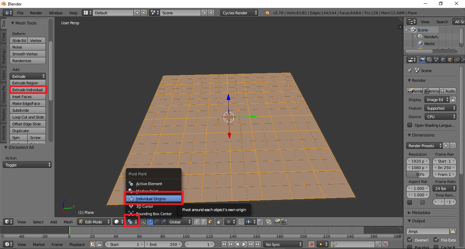Enable the translate manipulator arrow icon
Screen dimensions: 465x249
[150, 222]
